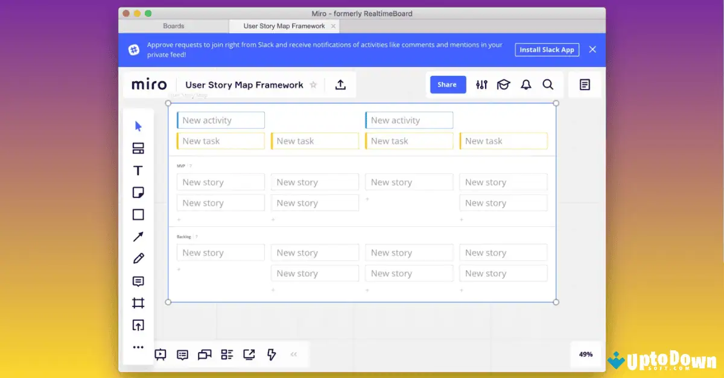Switch to the Boards tab
This screenshot has height=378, width=724.
(174, 26)
